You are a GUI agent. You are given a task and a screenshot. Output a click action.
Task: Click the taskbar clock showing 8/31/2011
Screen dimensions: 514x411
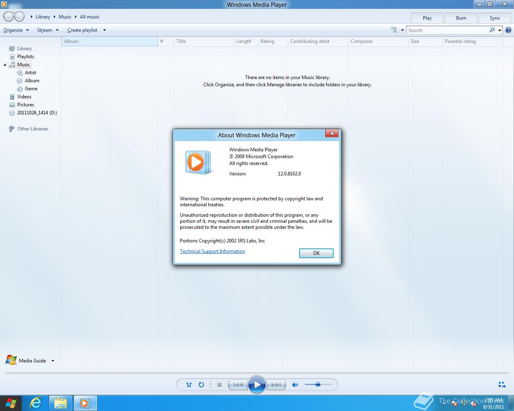point(494,403)
